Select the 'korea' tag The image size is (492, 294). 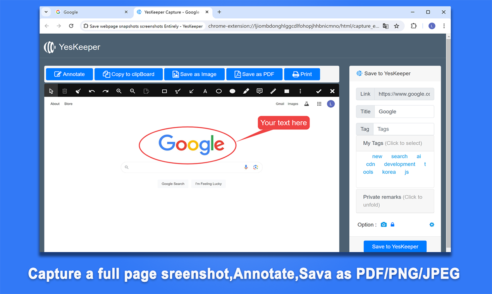389,172
